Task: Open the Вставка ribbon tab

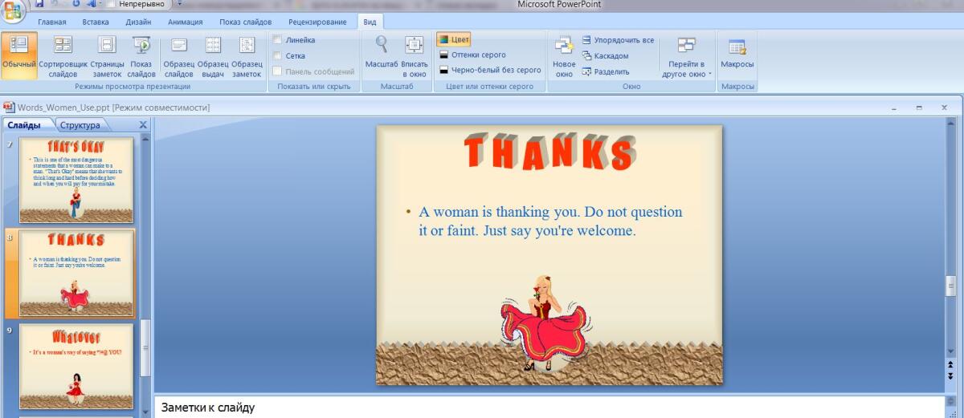Action: 96,22
